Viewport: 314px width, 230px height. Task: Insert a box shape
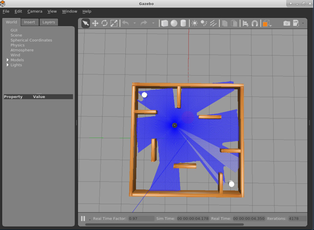(x=164, y=23)
